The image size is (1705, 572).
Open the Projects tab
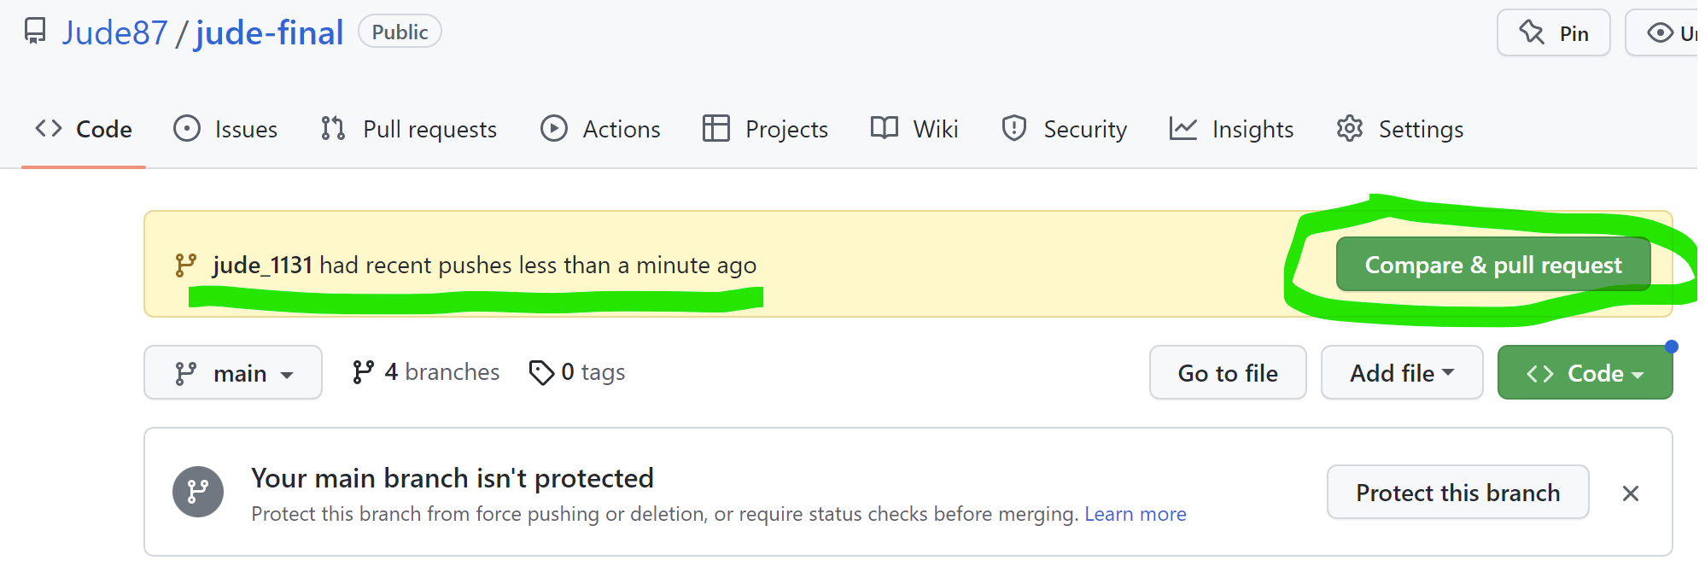[x=765, y=129]
